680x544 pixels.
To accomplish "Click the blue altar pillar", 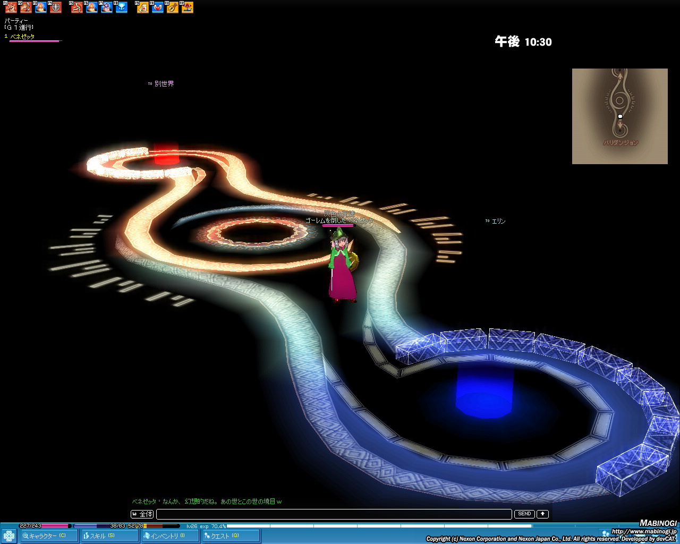I will pyautogui.click(x=484, y=392).
